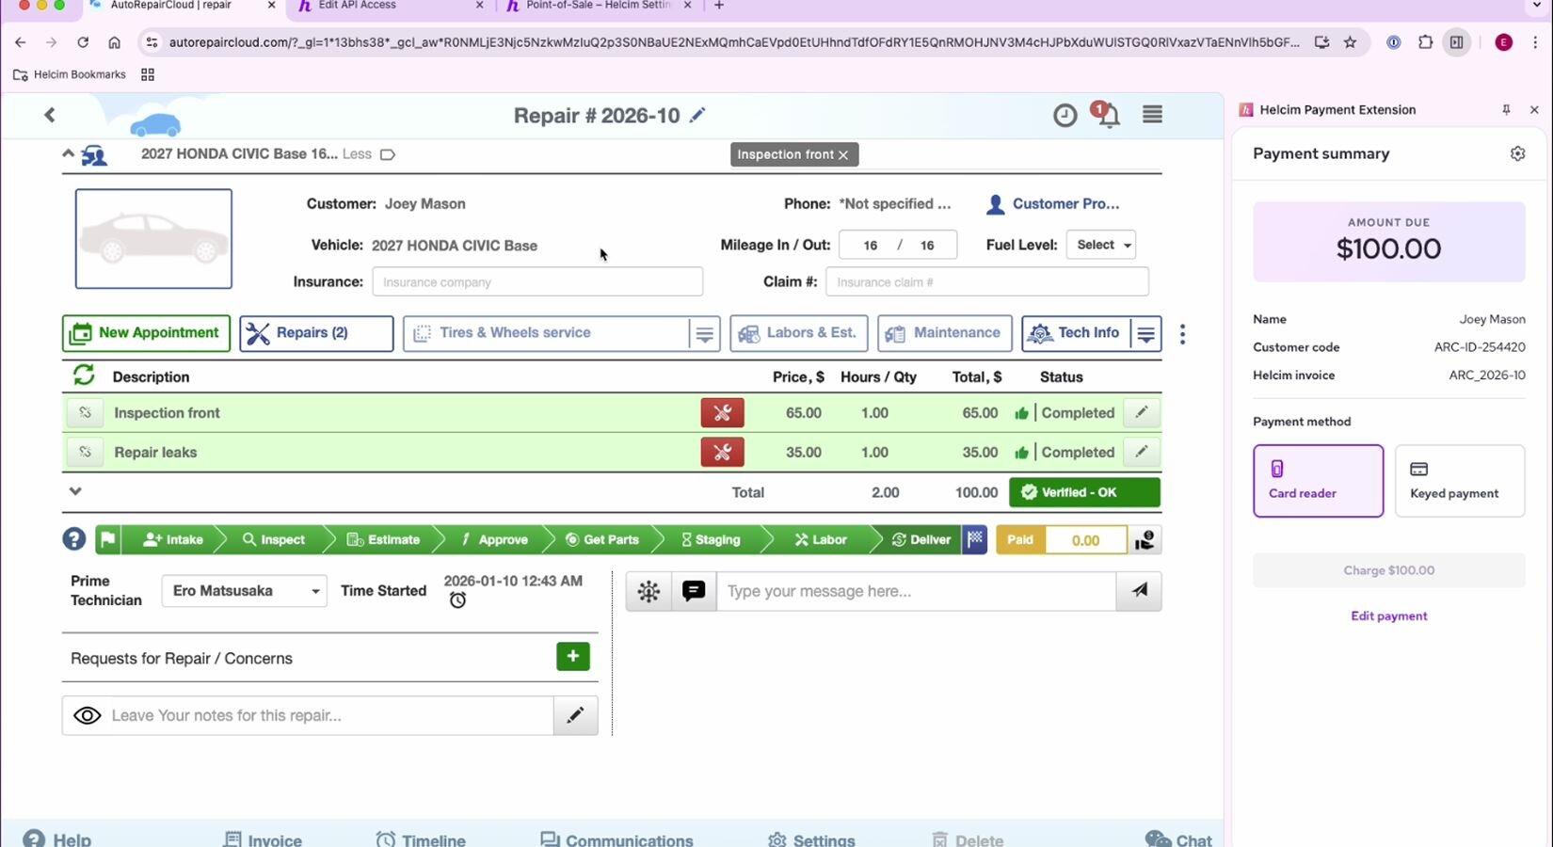Viewport: 1553px width, 847px height.
Task: Click the New Appointment button
Action: 146,333
